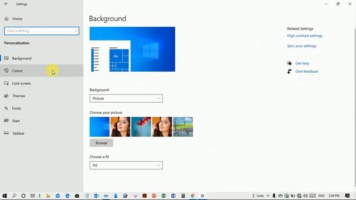Viewport: 356px width, 200px height.
Task: Click the Themes brush icon in sidebar
Action: tap(6, 96)
